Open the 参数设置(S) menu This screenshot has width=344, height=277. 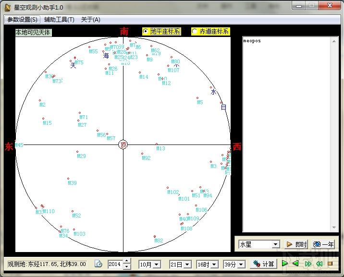22,20
